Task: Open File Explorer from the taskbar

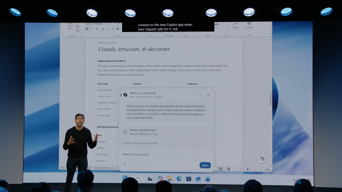Action: point(170,179)
